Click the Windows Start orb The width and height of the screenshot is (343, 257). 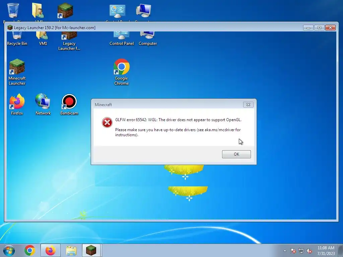point(9,250)
